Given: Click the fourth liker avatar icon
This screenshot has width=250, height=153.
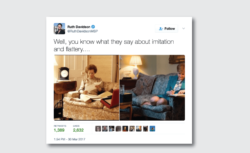Looking at the screenshot, I should pyautogui.click(x=119, y=129).
